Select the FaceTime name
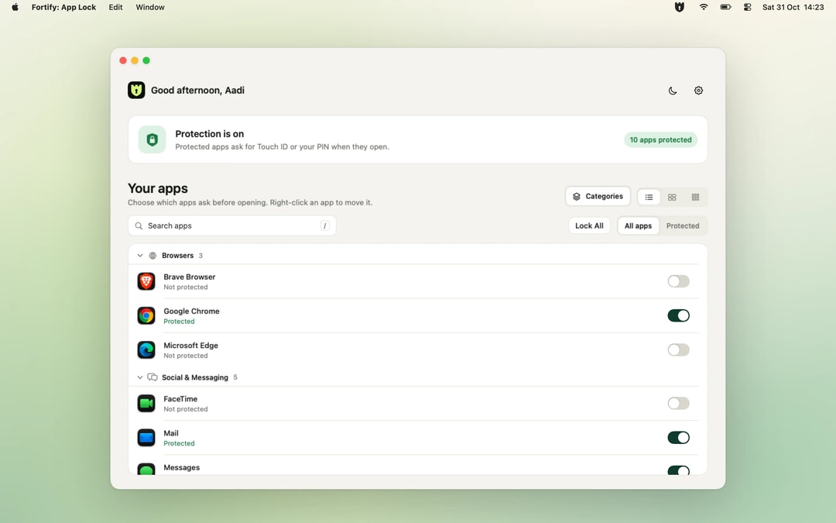 coord(180,399)
